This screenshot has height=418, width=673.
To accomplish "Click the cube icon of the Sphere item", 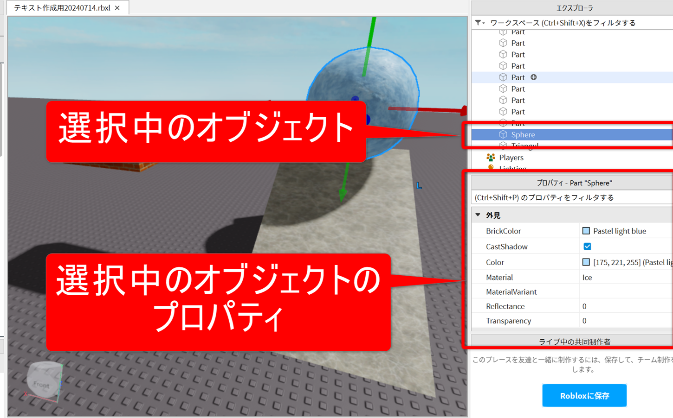I will click(x=503, y=134).
